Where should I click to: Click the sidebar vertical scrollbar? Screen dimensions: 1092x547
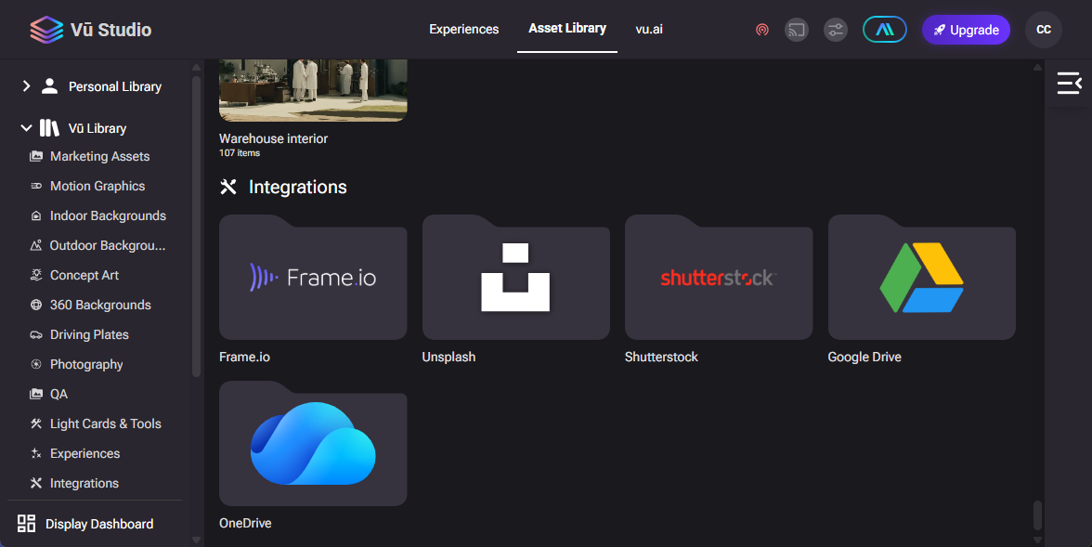[196, 227]
